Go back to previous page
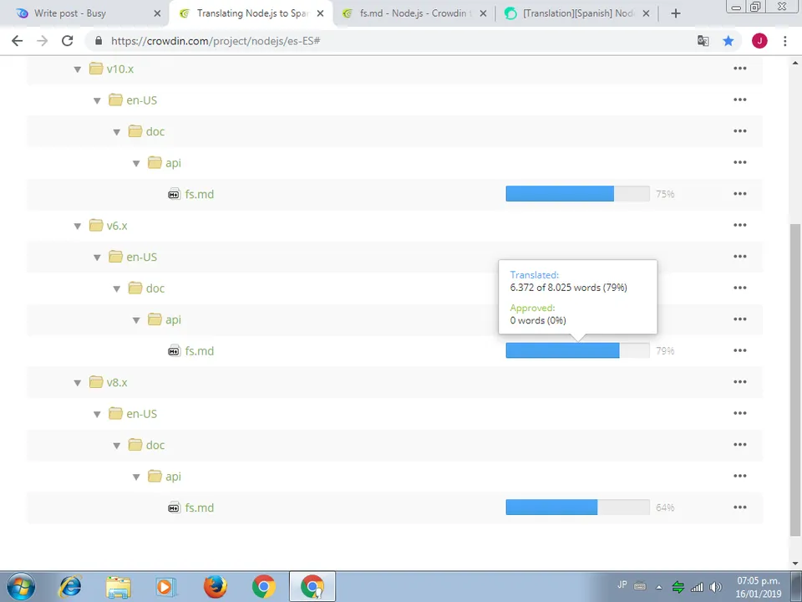The image size is (802, 602). pos(17,41)
